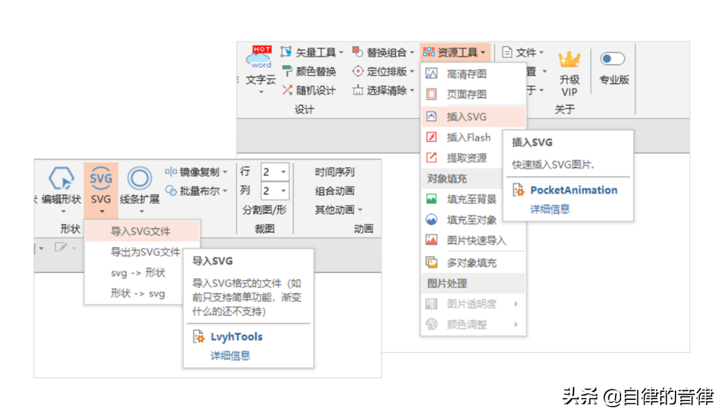
Task: Expand the 颜色调整 submenu arrow
Action: [516, 325]
